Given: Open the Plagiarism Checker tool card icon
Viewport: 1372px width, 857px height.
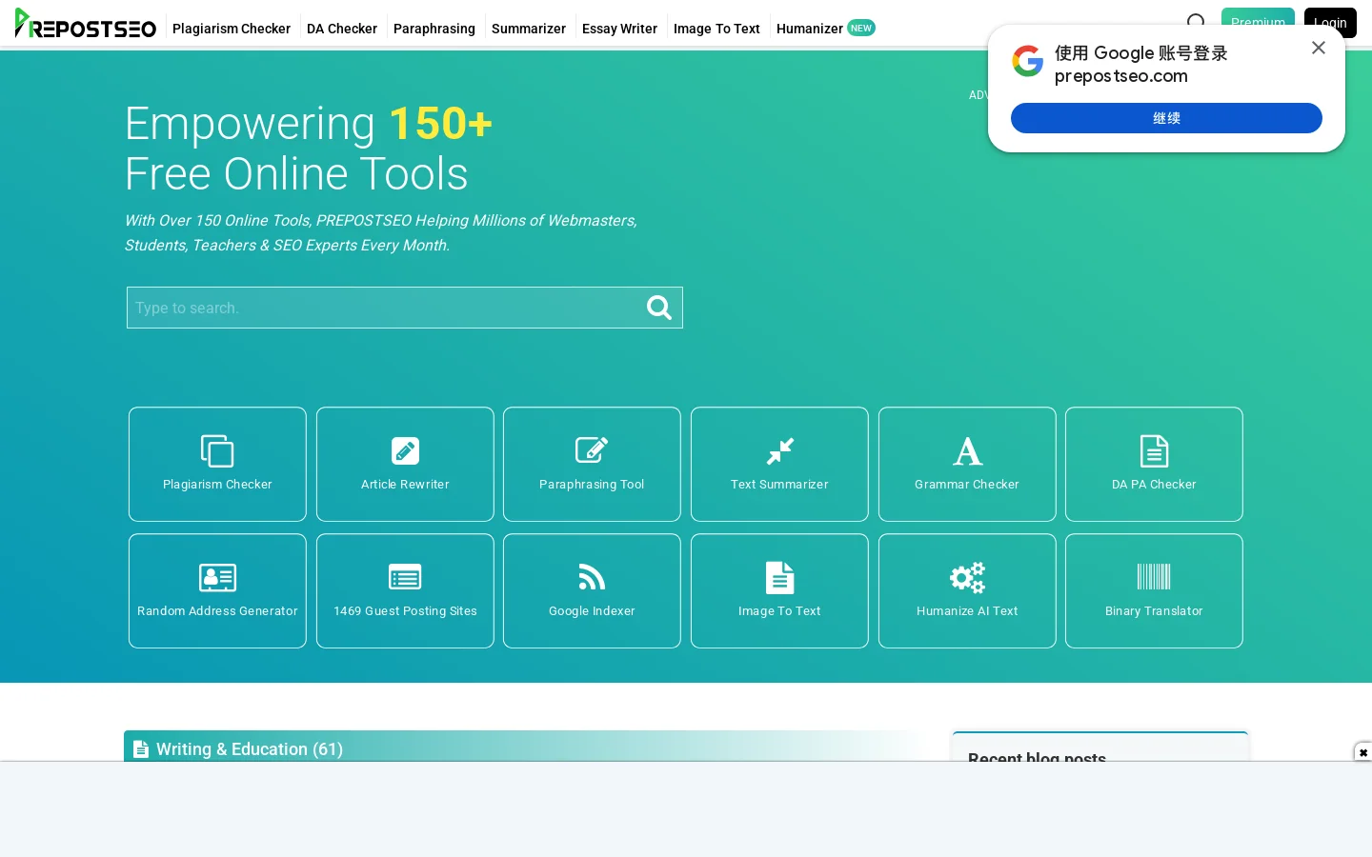Looking at the screenshot, I should 217,451.
